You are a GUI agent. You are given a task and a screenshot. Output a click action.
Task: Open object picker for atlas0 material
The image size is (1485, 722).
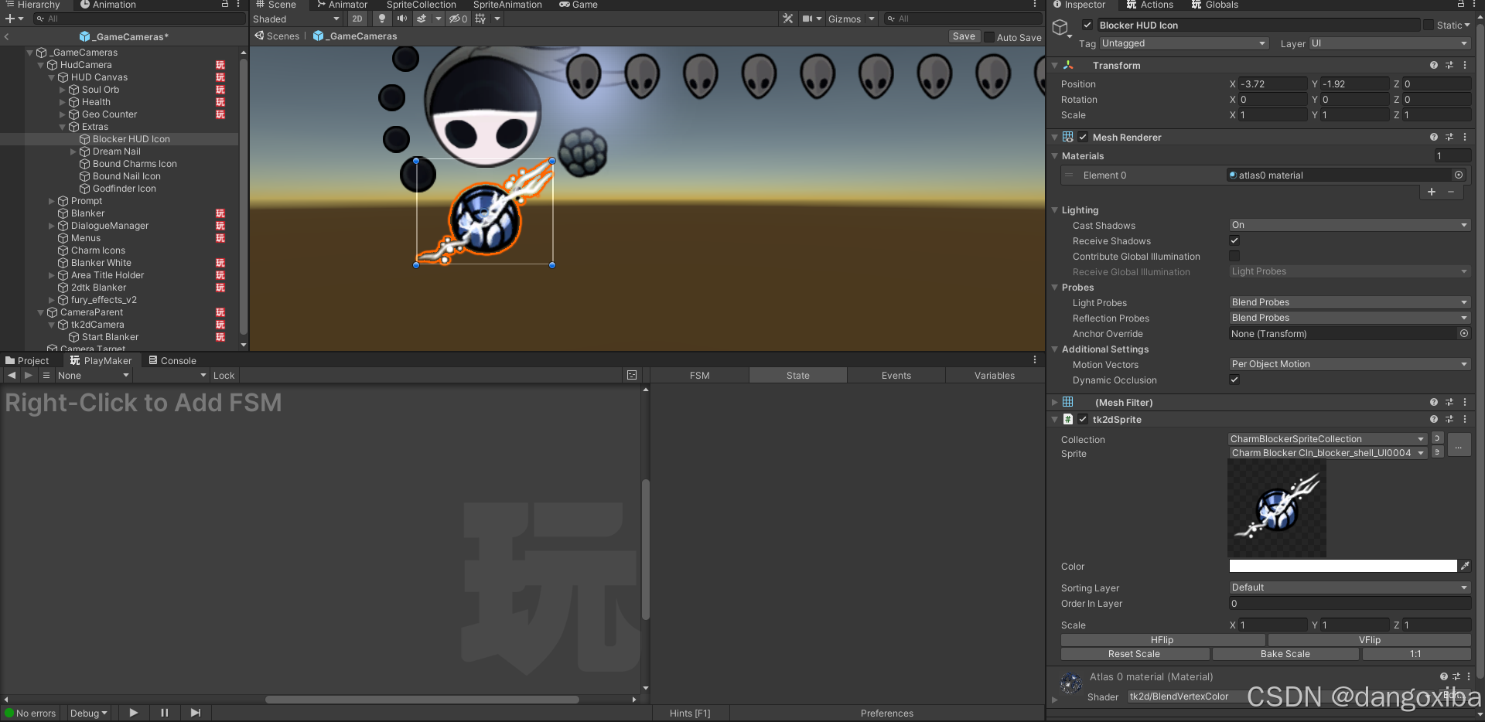click(1459, 175)
